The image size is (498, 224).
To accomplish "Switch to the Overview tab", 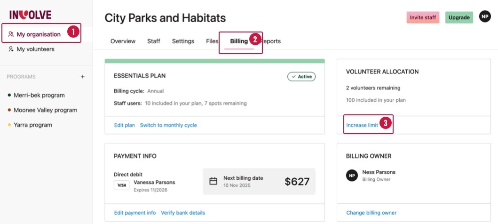I will tap(123, 41).
